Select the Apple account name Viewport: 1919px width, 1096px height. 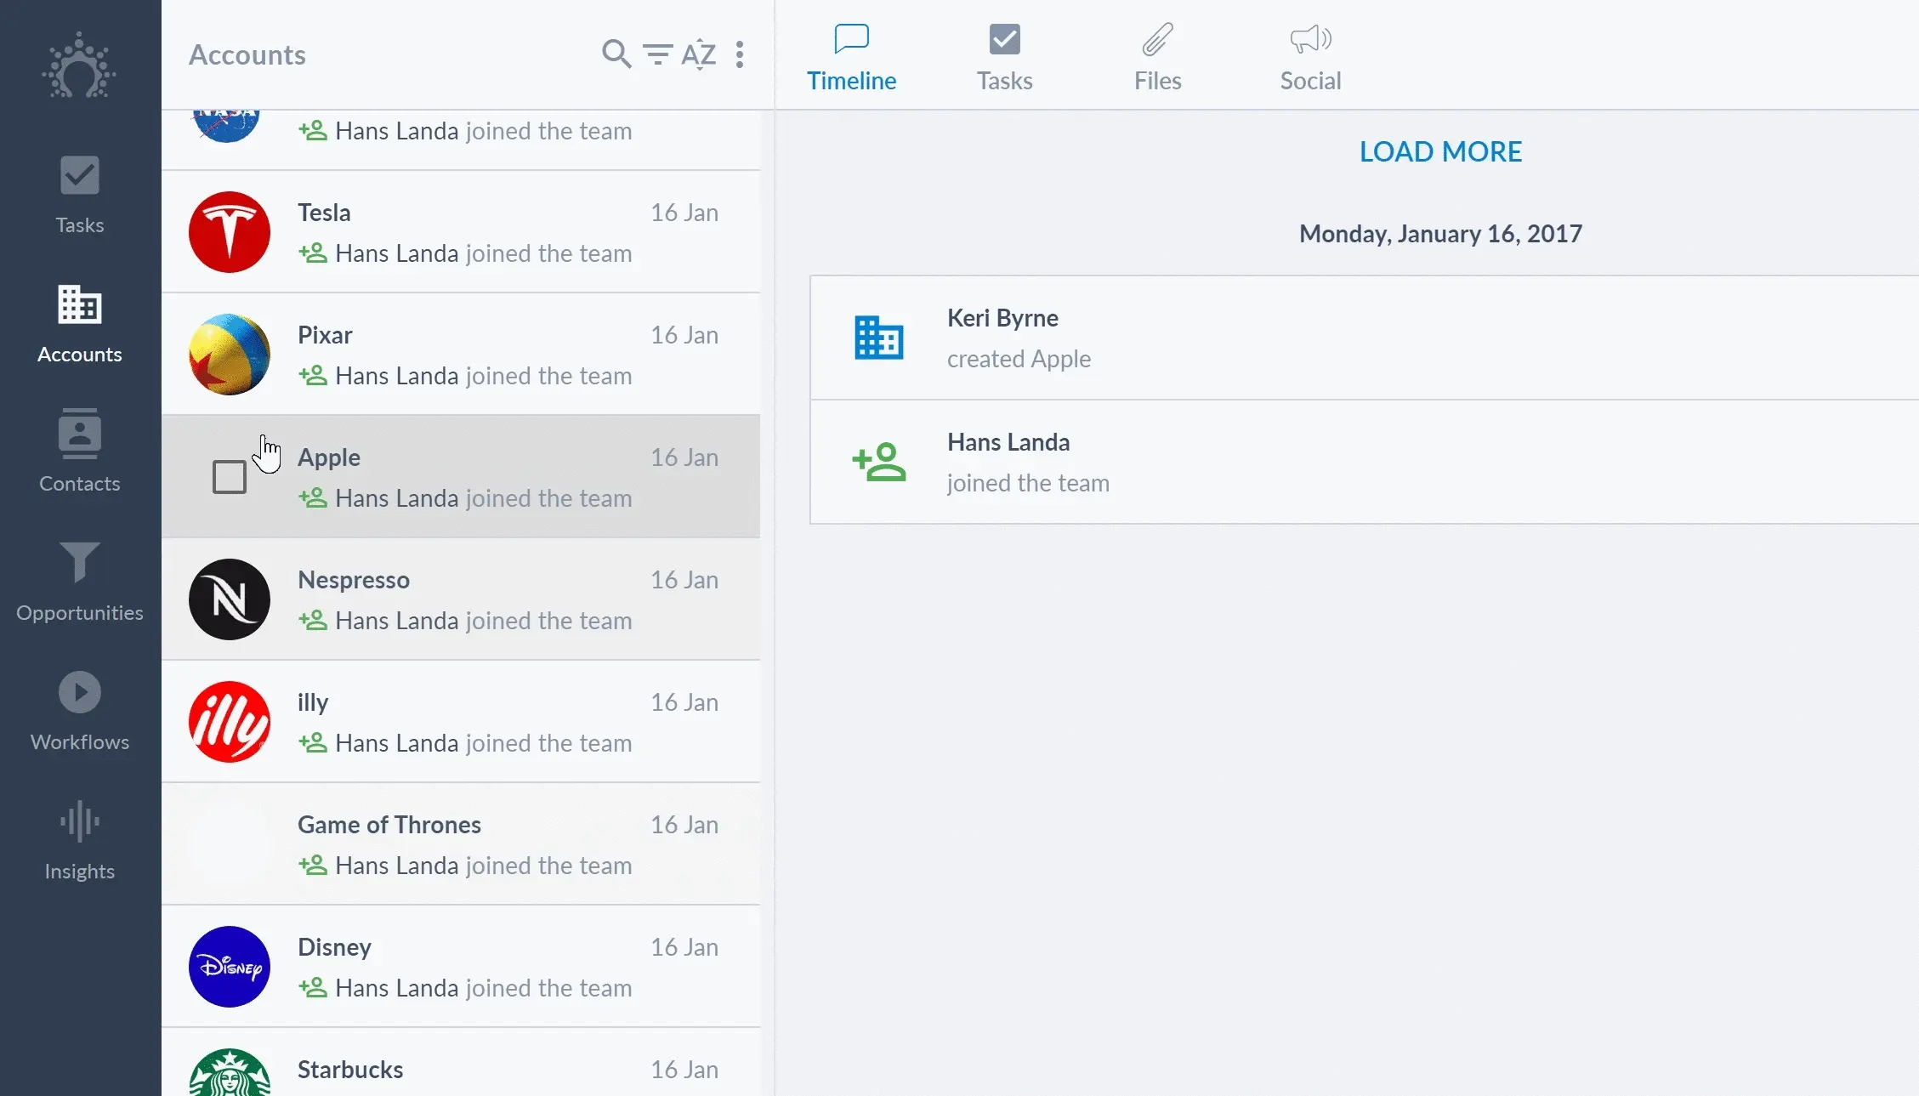(x=329, y=457)
